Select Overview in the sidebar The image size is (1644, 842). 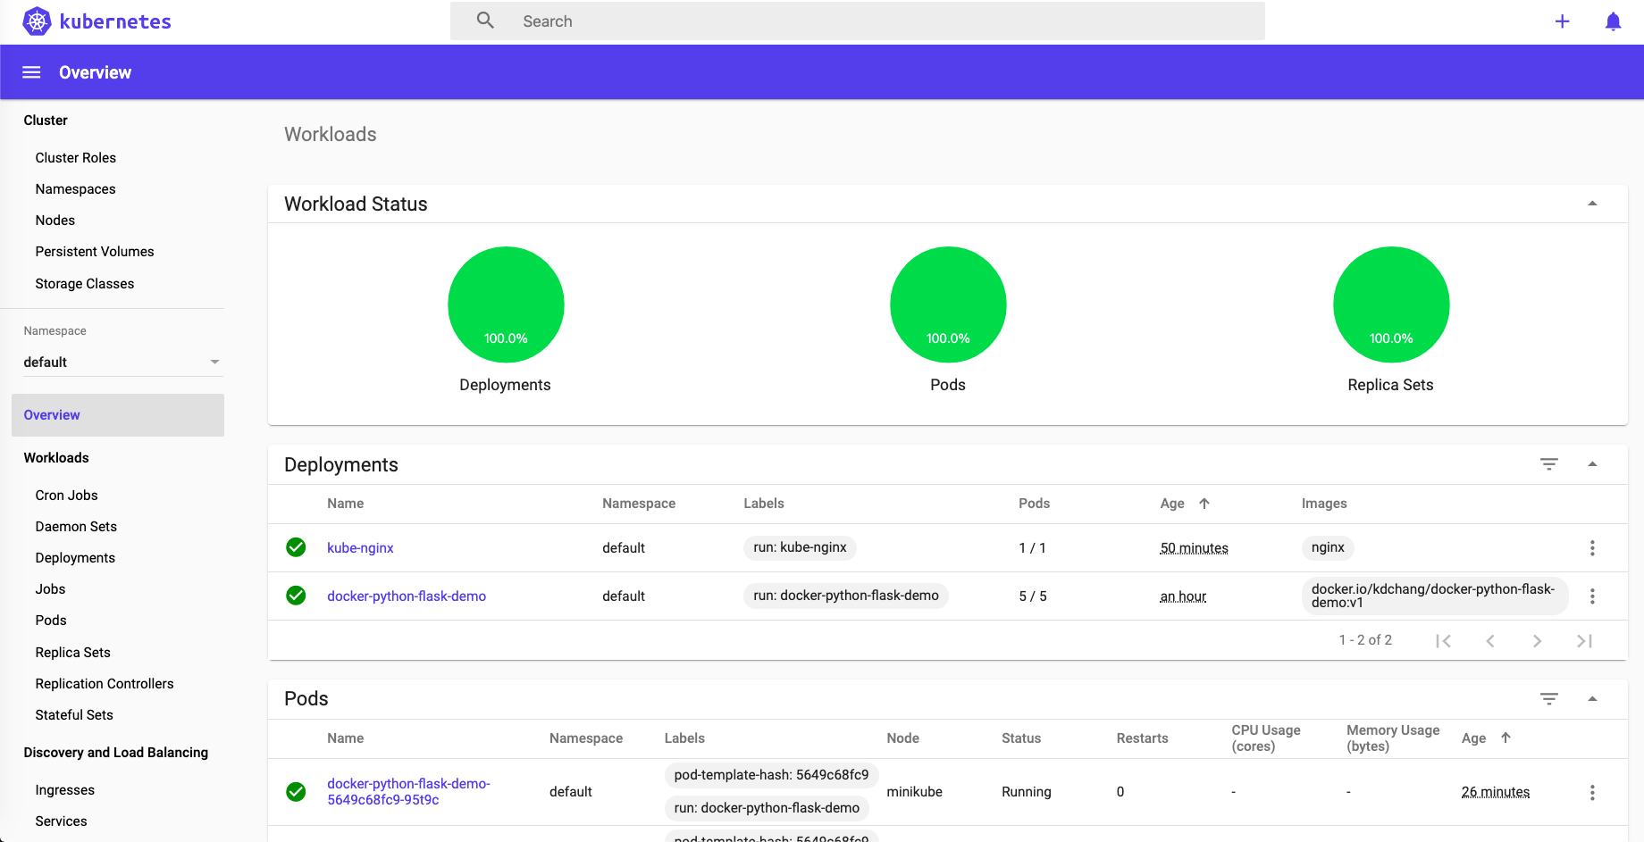coord(118,415)
